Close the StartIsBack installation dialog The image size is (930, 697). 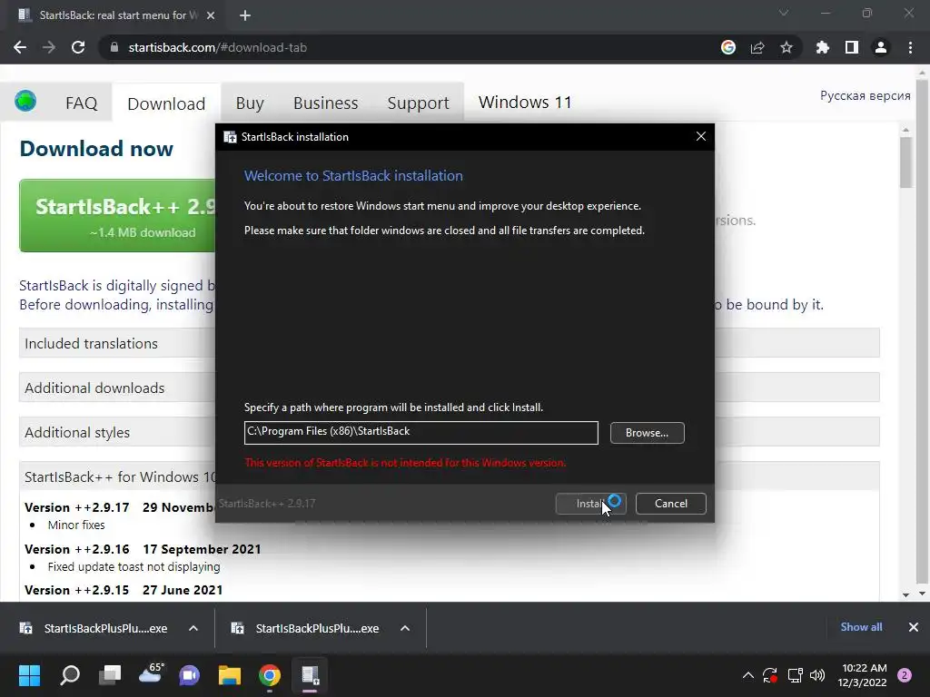(x=701, y=136)
